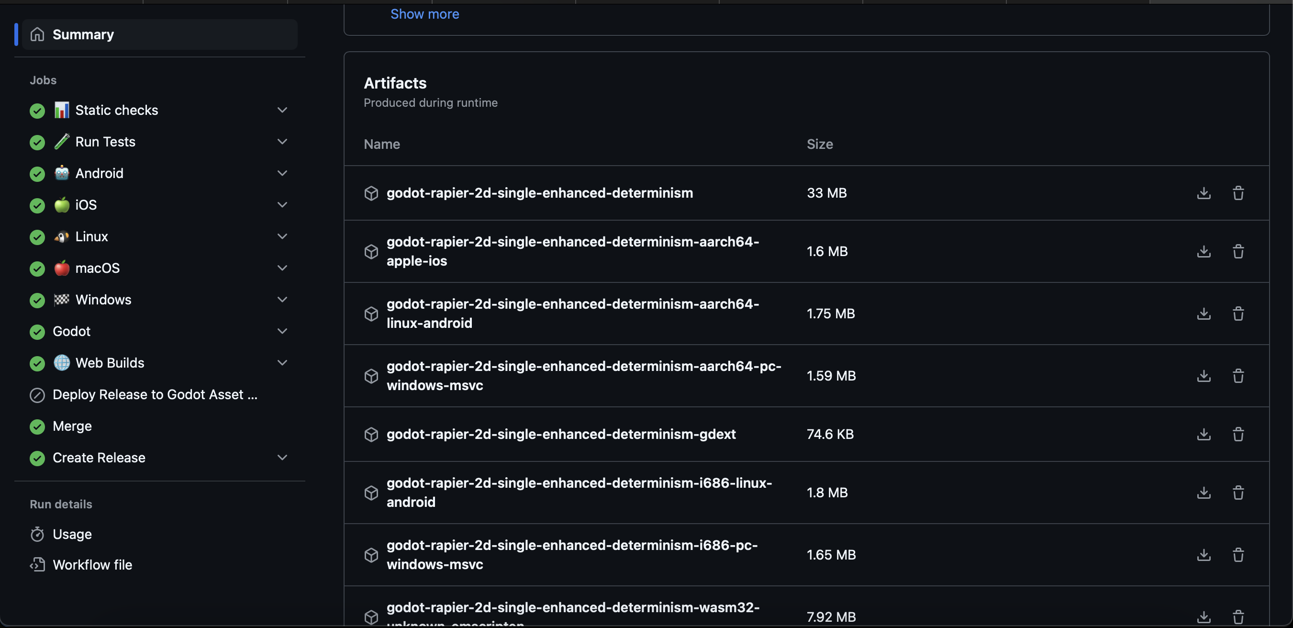Delete the wasm32 7.92 MB artifact

point(1238,617)
